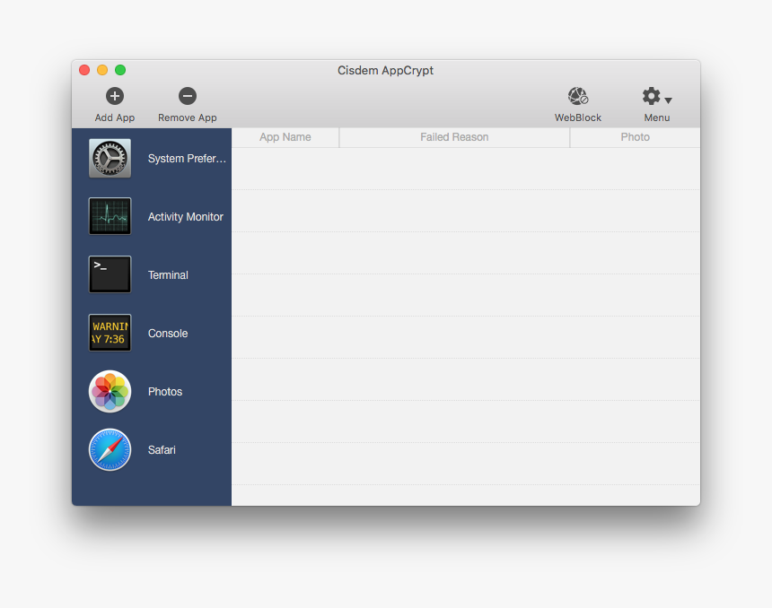This screenshot has width=772, height=608.
Task: Open the Menu gear icon
Action: 651,96
